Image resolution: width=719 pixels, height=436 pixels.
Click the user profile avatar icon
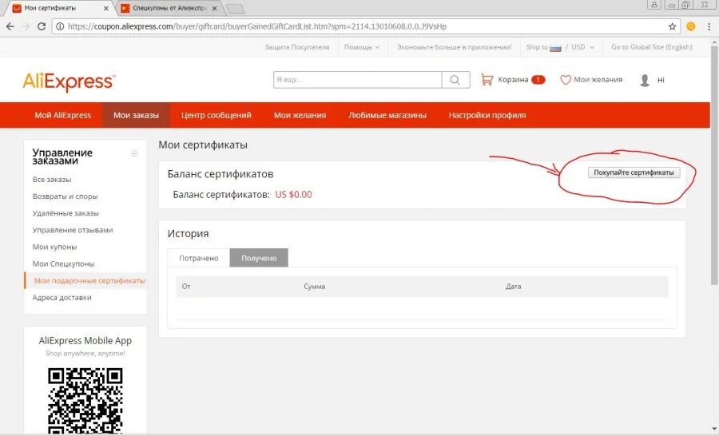pos(645,80)
